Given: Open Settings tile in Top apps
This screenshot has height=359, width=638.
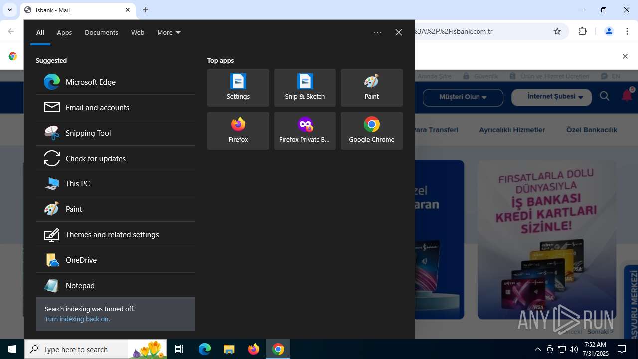Looking at the screenshot, I should click(x=238, y=88).
